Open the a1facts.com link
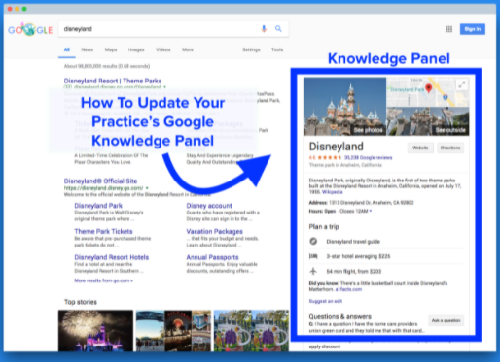Image resolution: width=500 pixels, height=362 pixels. (x=348, y=289)
